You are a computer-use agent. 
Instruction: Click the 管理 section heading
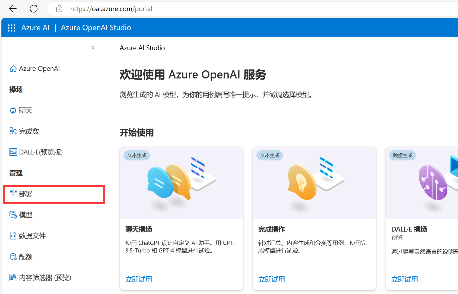tap(16, 173)
